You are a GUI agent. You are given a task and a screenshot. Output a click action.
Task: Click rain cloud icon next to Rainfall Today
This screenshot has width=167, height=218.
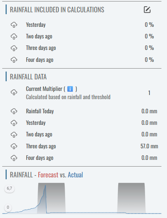coord(14,111)
